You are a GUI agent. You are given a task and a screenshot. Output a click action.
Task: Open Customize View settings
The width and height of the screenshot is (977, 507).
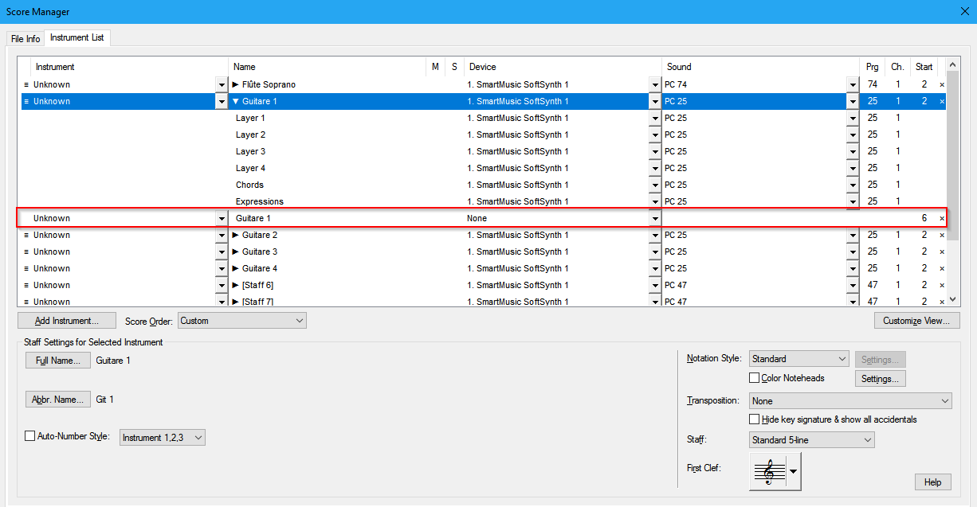[x=916, y=321]
